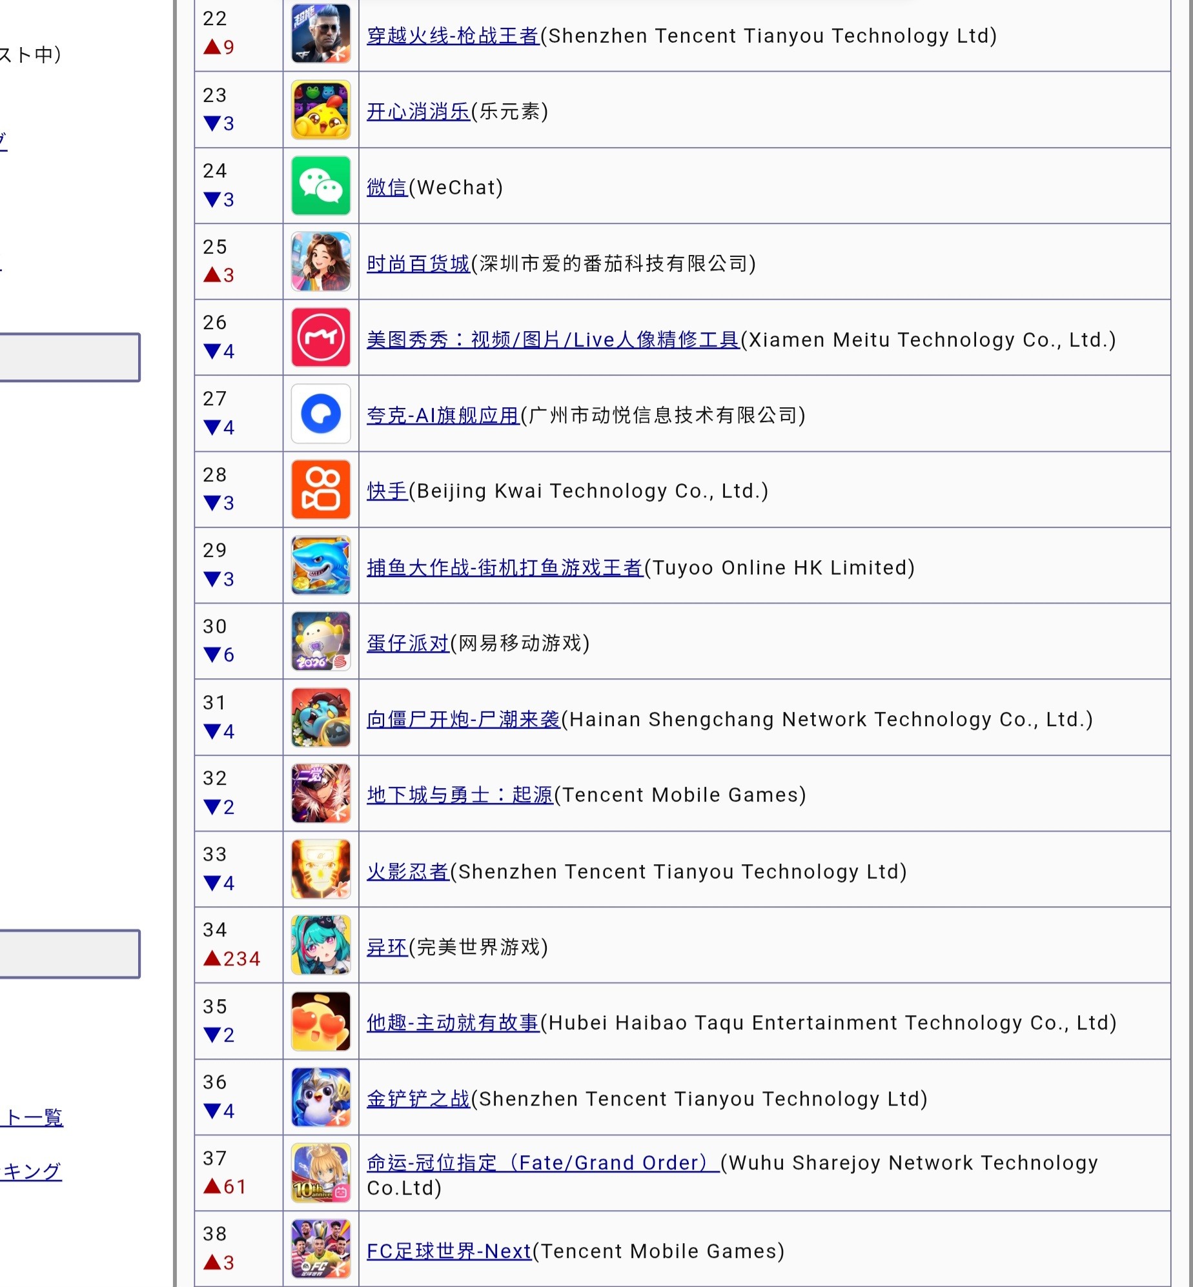The height and width of the screenshot is (1287, 1193).
Task: Open the 快手 link
Action: (x=387, y=491)
